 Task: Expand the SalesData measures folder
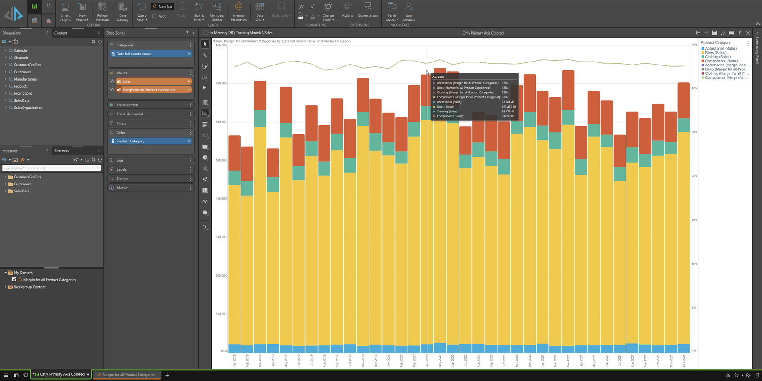(x=6, y=191)
